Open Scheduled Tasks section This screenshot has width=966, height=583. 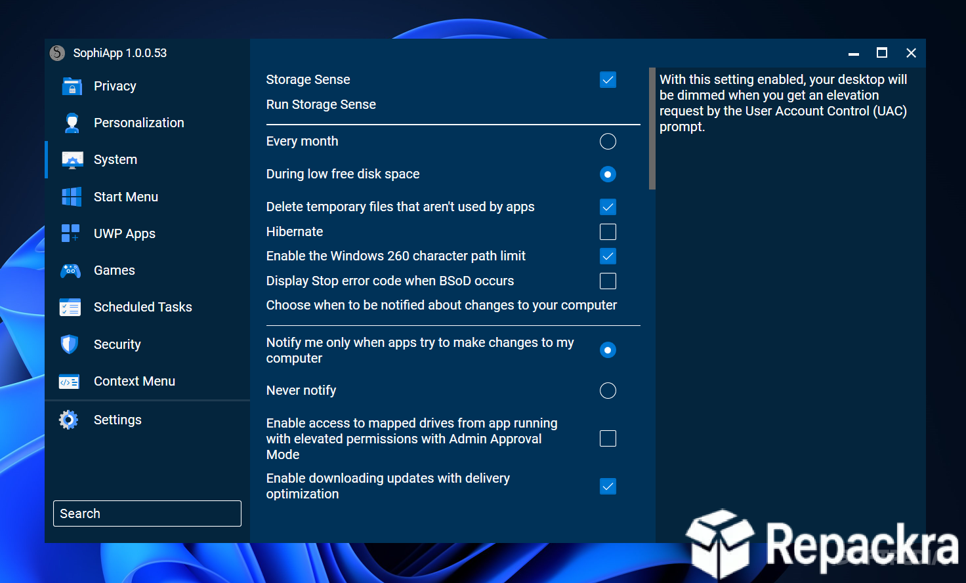(143, 307)
